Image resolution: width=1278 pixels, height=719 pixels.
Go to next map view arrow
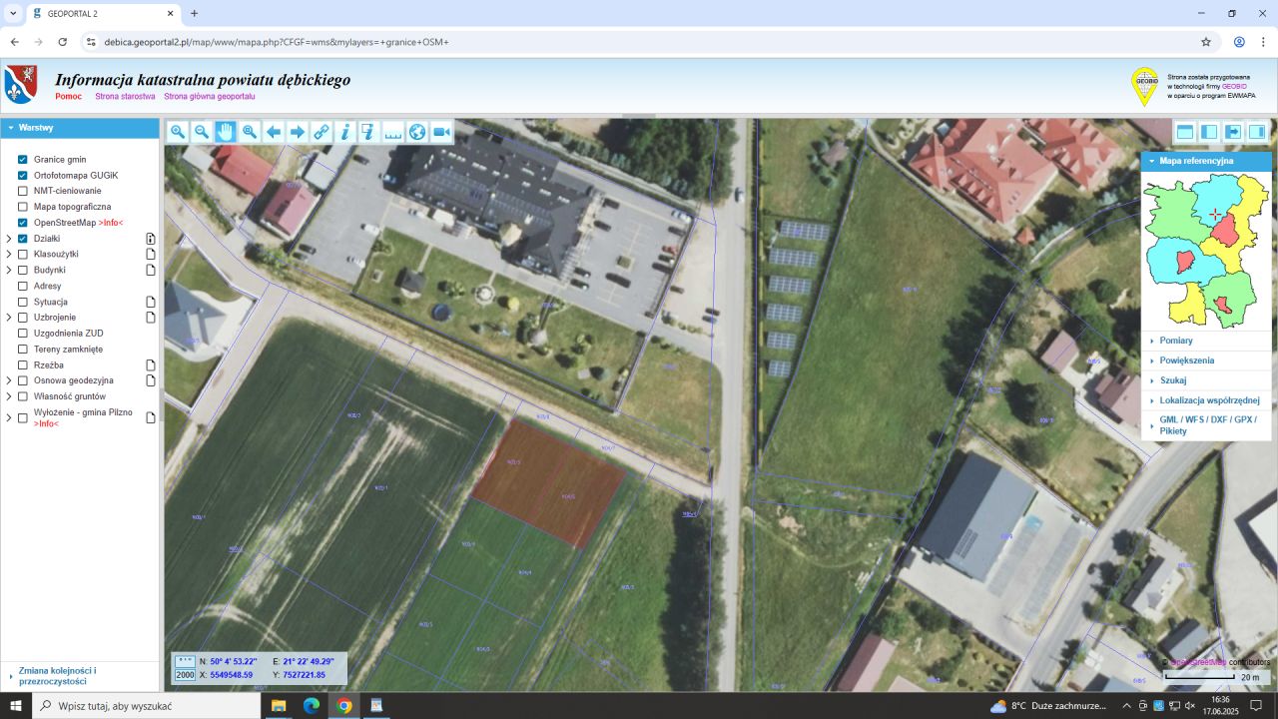click(x=298, y=132)
